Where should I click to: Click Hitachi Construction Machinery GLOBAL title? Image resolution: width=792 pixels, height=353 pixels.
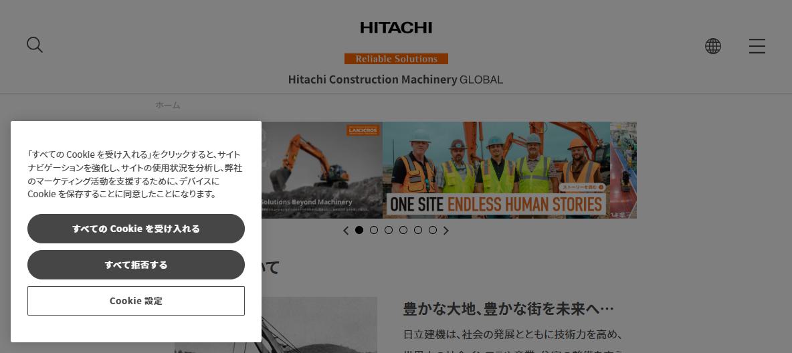point(395,80)
